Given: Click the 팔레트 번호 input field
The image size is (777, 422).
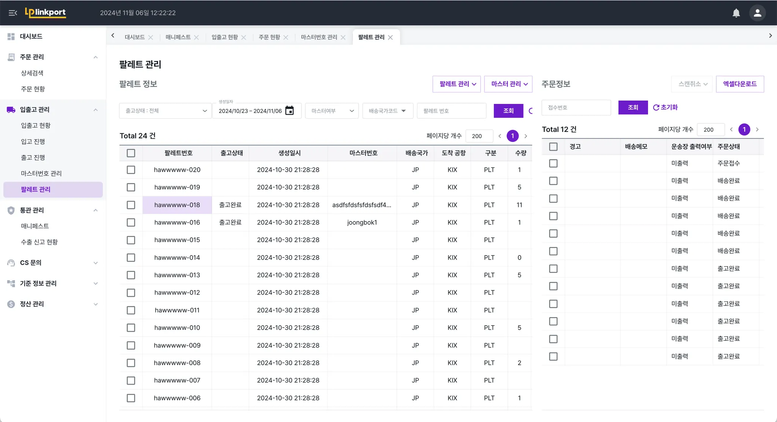Looking at the screenshot, I should click(x=451, y=111).
